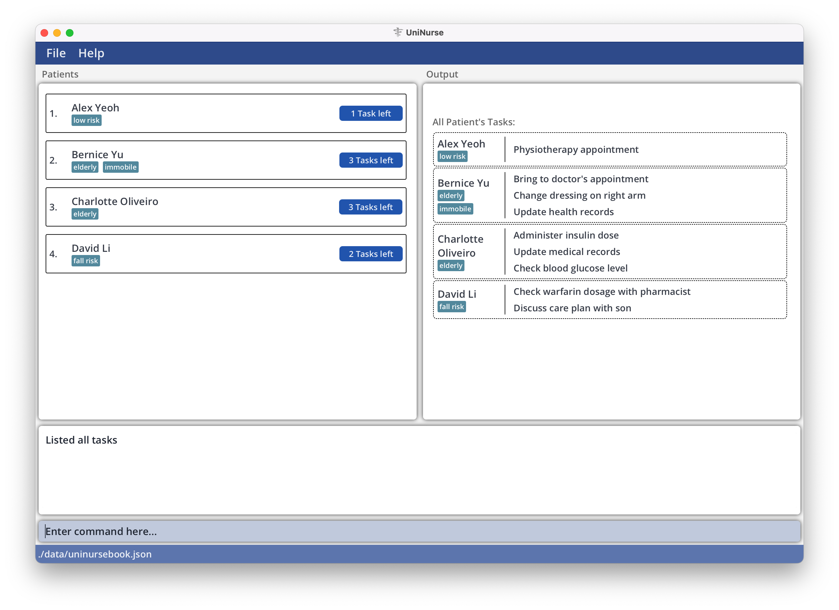Click 'Update health records' task

coord(564,212)
